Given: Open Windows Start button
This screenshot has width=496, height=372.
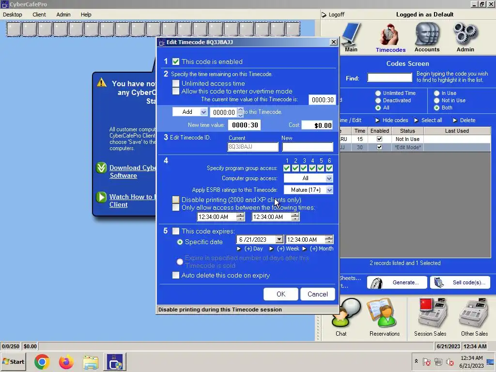Looking at the screenshot, I should coord(13,361).
